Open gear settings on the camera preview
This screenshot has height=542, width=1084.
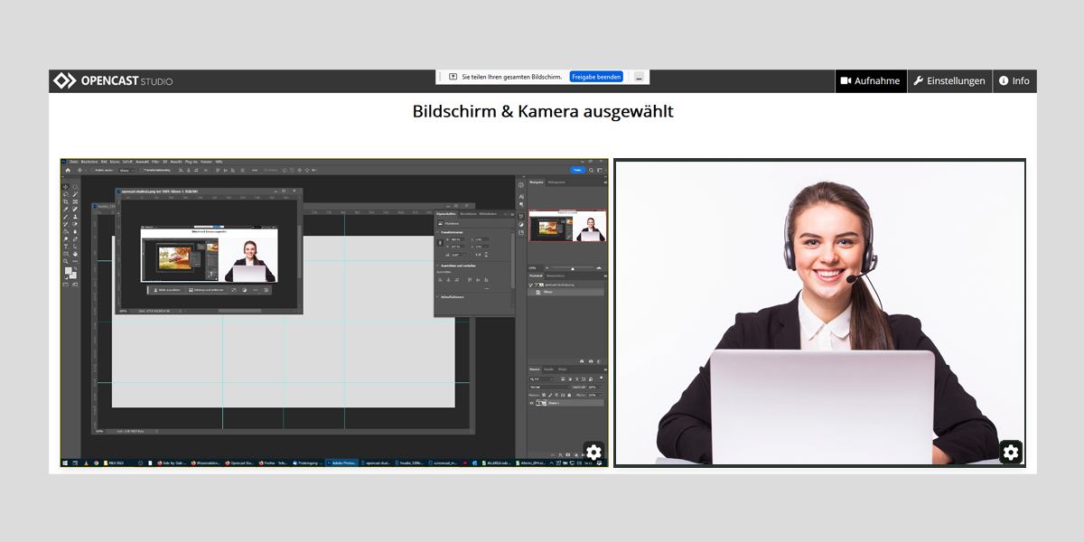click(1010, 453)
